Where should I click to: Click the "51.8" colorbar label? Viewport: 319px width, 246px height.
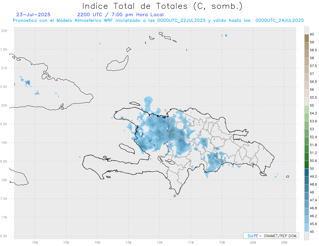313,145
